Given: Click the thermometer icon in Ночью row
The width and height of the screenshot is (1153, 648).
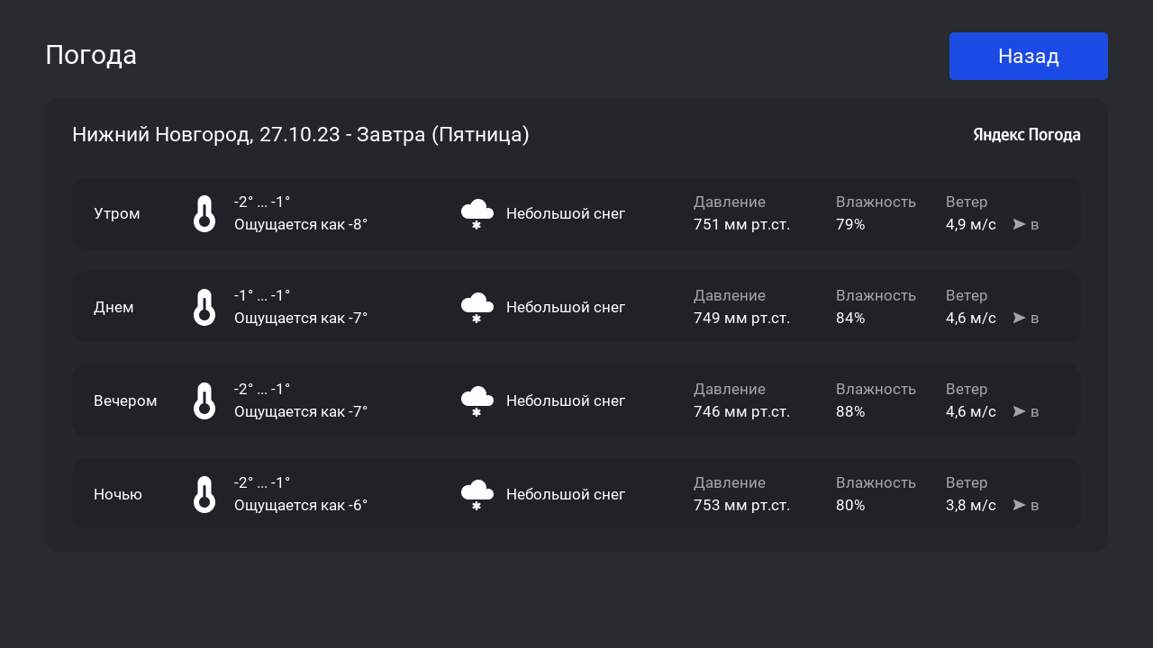Looking at the screenshot, I should tap(204, 494).
